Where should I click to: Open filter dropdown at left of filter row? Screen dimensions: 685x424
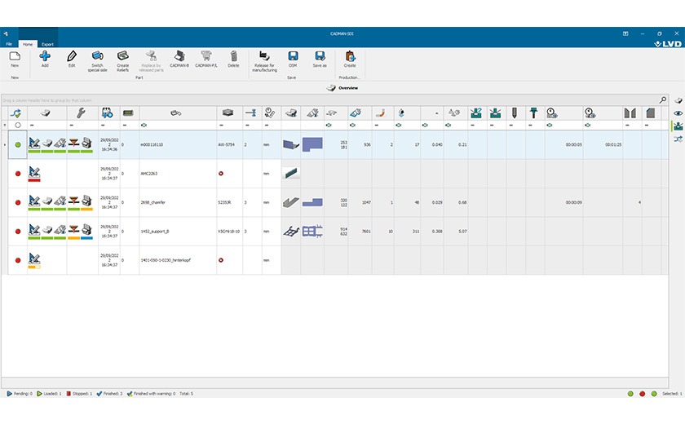pyautogui.click(x=5, y=125)
